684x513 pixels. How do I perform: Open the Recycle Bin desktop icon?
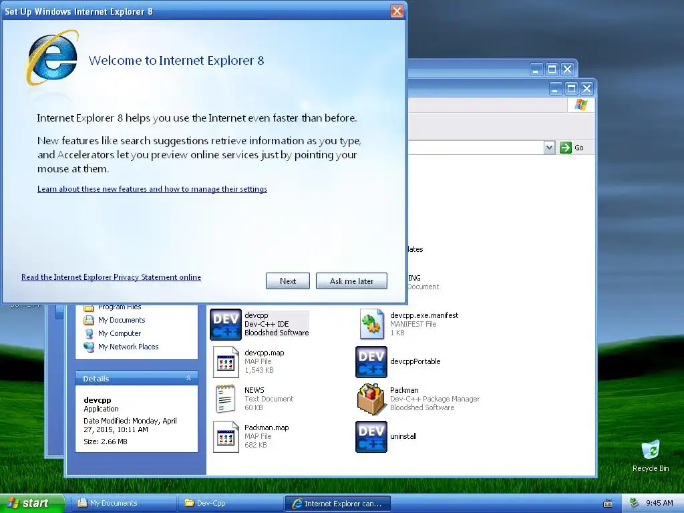(651, 456)
